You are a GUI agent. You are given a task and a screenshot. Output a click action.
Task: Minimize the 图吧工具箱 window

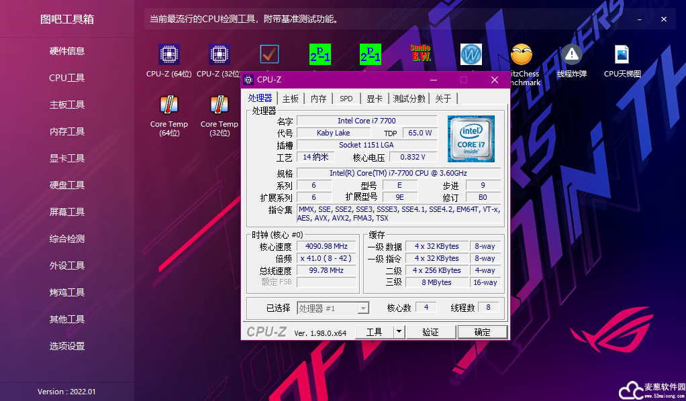coord(639,19)
